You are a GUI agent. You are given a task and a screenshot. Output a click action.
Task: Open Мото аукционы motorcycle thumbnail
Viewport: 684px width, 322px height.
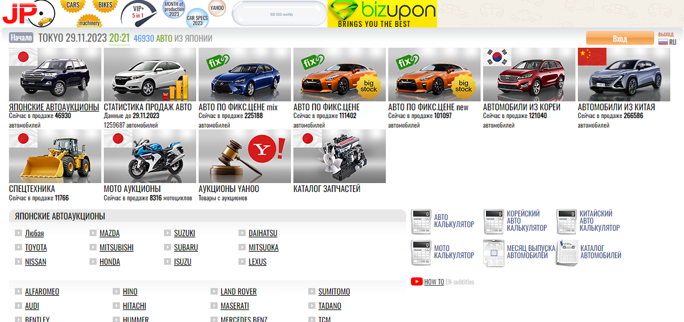(150, 156)
